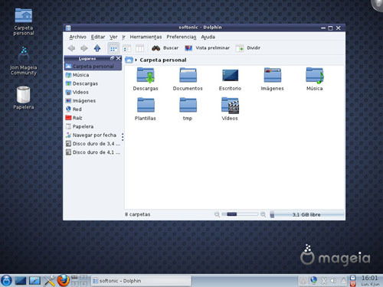
Task: Click Dividir to split the view
Action: [248, 48]
